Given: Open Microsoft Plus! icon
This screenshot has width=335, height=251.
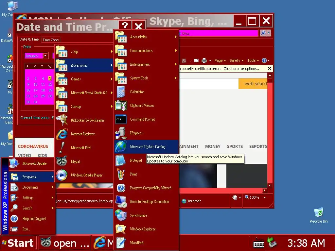Looking at the screenshot, I should click(x=62, y=148).
